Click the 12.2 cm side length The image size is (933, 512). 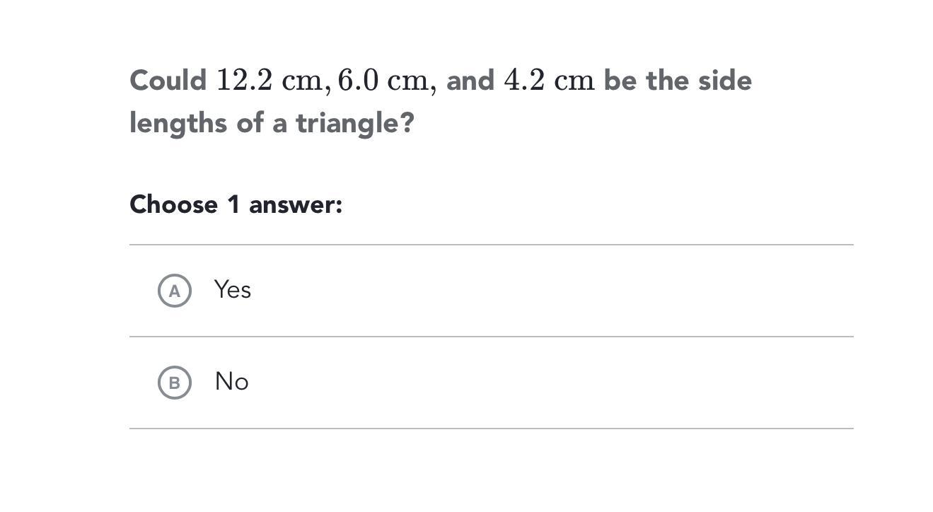(269, 81)
